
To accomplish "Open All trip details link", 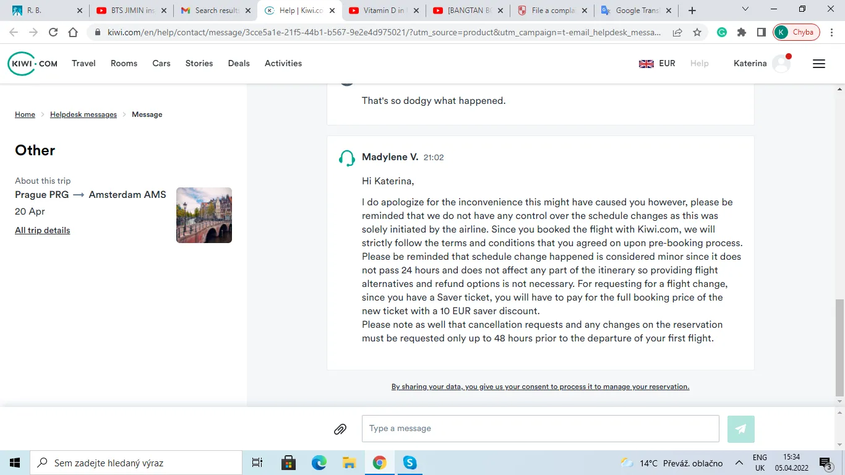I will click(x=43, y=231).
